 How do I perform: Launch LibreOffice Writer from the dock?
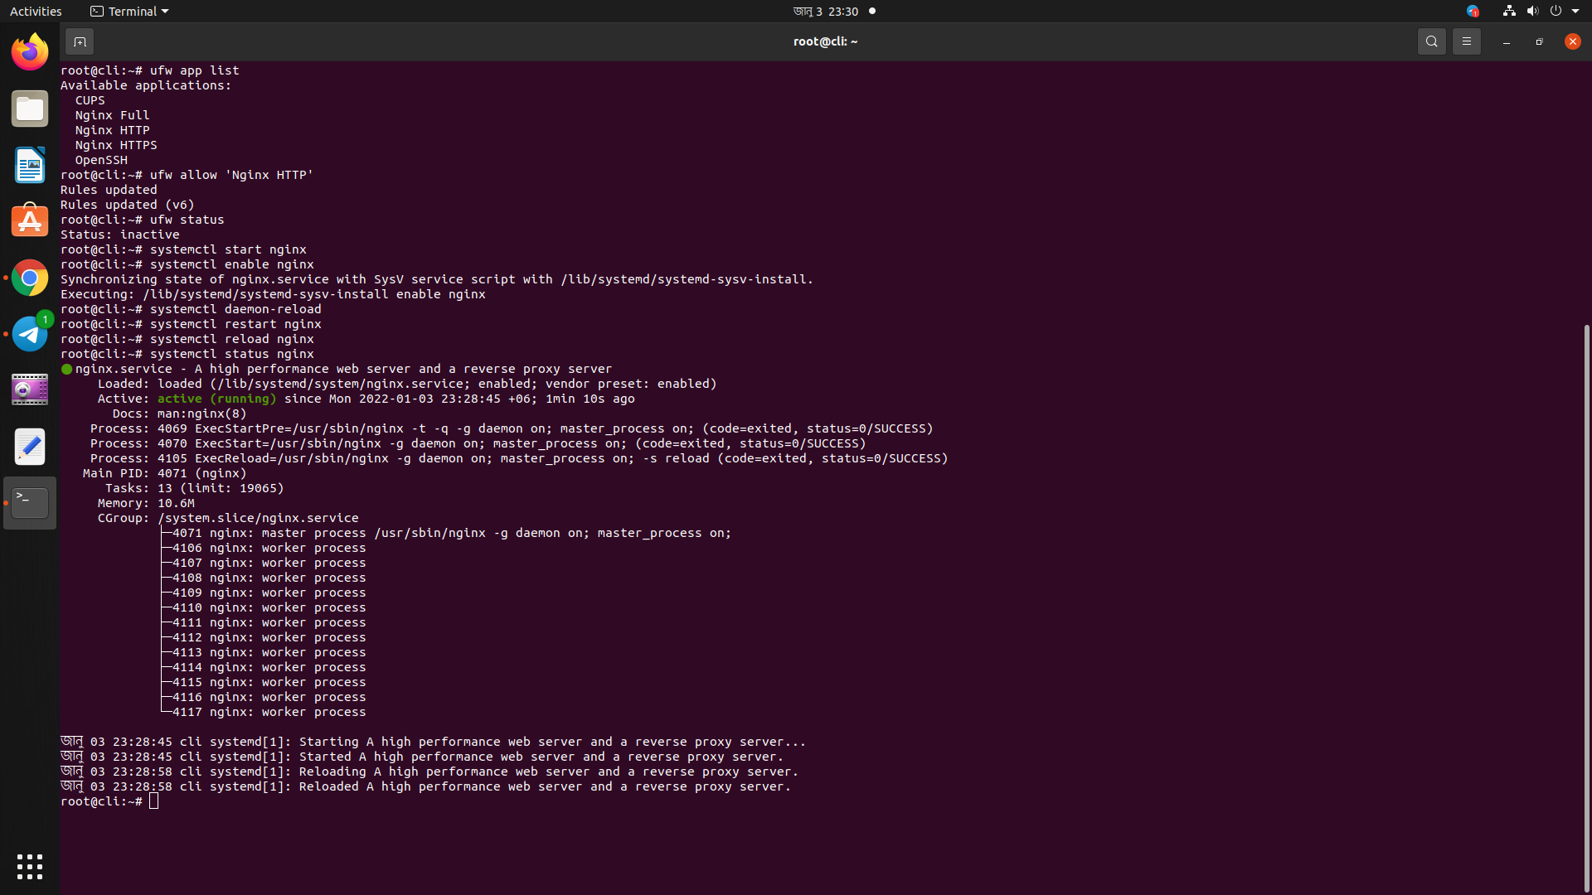(x=30, y=165)
